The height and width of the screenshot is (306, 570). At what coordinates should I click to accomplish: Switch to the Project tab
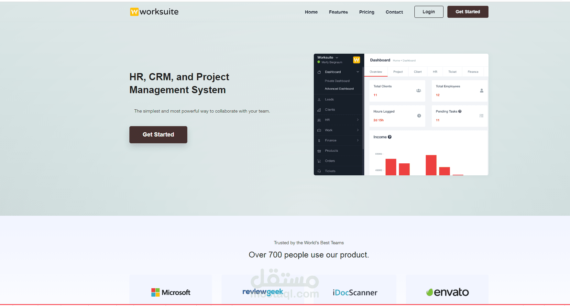point(398,72)
